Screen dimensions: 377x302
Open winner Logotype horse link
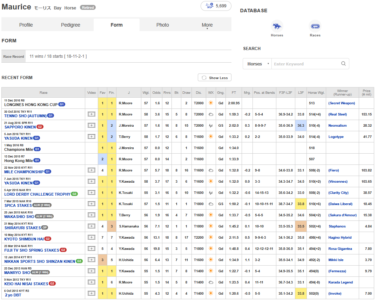[x=336, y=137]
